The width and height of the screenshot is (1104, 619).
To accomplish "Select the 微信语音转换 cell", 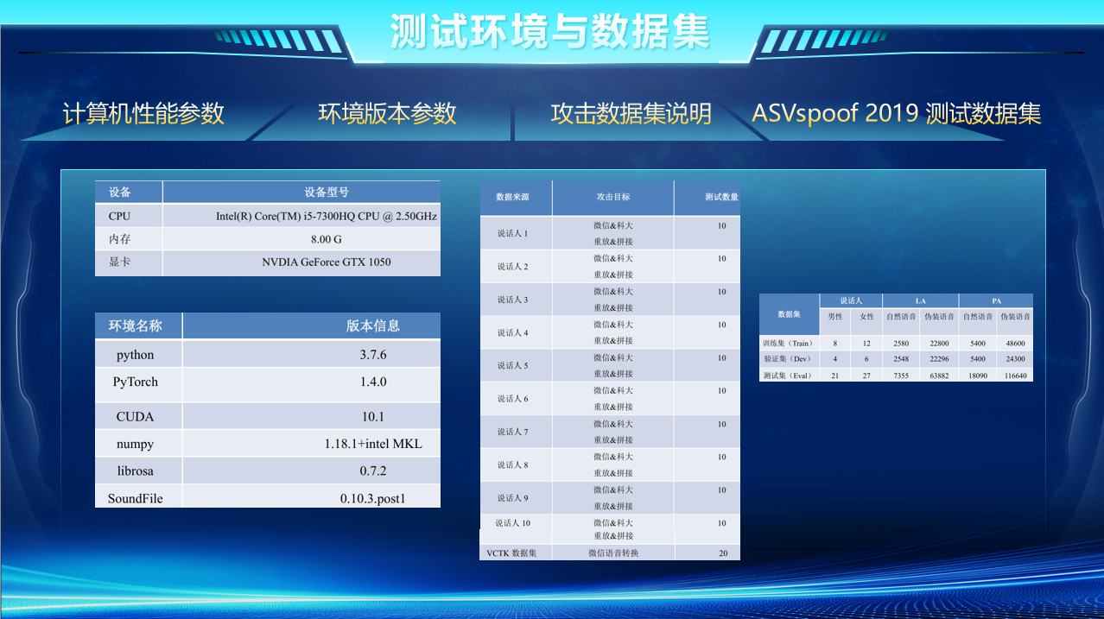I will [612, 553].
